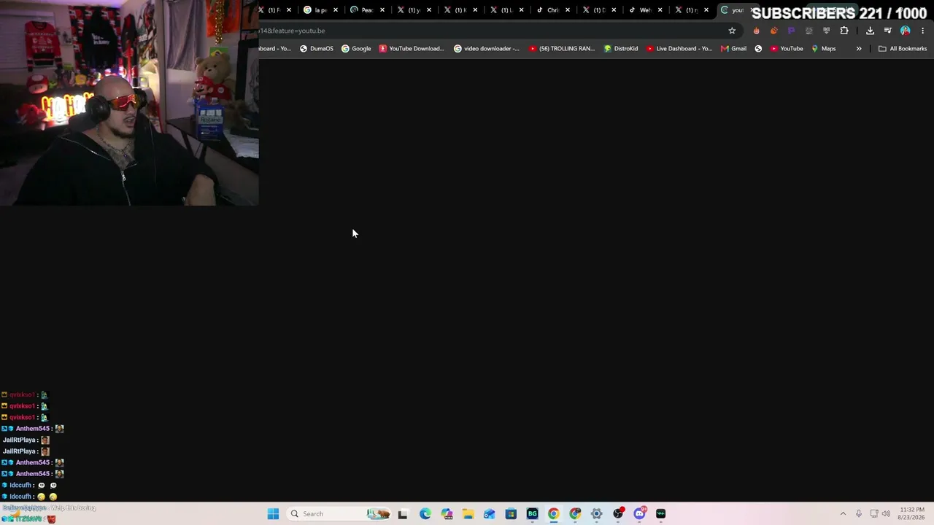The height and width of the screenshot is (525, 934).
Task: Open the YouTube Download... bookmark
Action: click(x=412, y=49)
